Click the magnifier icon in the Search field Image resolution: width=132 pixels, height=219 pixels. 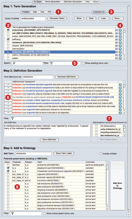coord(14,63)
